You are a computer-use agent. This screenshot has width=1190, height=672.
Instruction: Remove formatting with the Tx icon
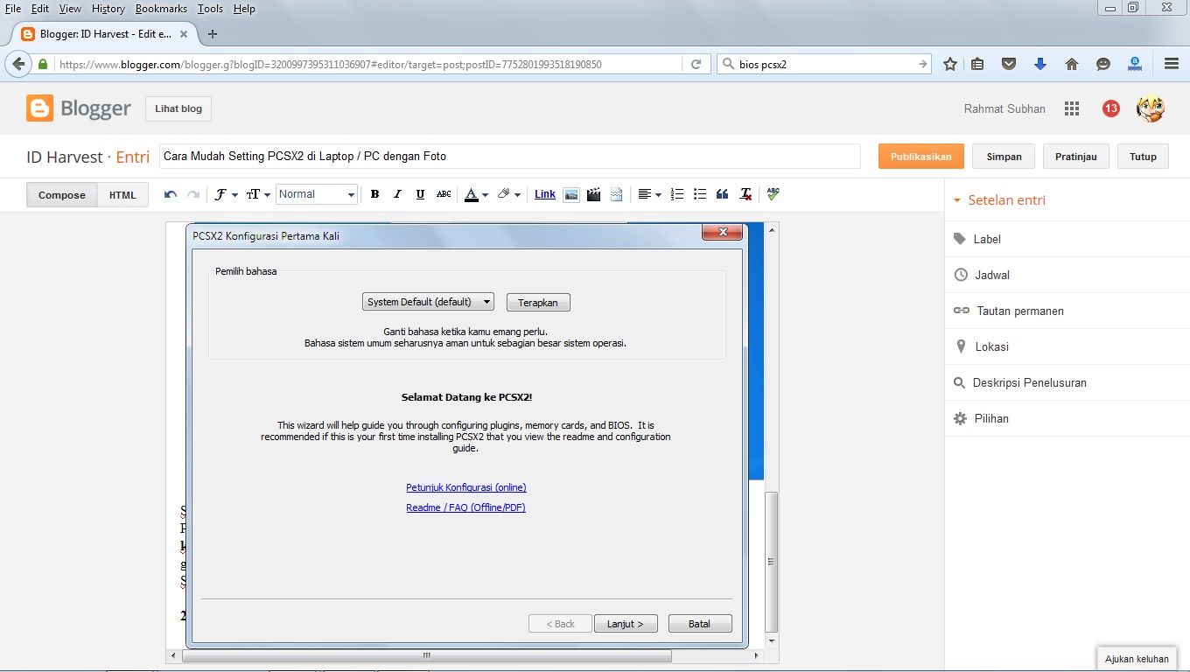745,194
